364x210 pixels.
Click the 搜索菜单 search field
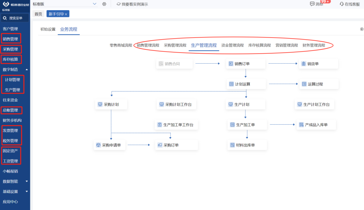(x=16, y=18)
